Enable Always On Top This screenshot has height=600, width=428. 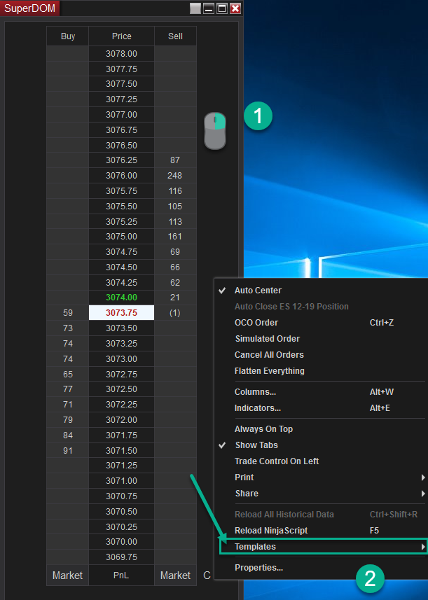pos(321,429)
